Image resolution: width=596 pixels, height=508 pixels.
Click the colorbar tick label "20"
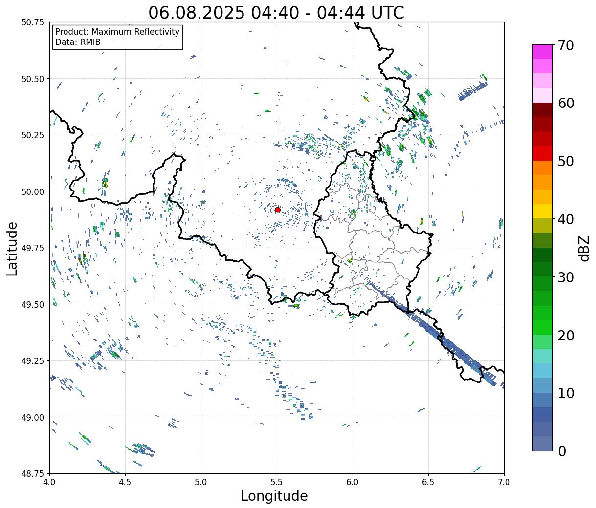(x=566, y=335)
